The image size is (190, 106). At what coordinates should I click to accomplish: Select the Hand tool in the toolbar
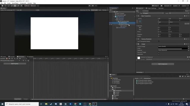2,6
